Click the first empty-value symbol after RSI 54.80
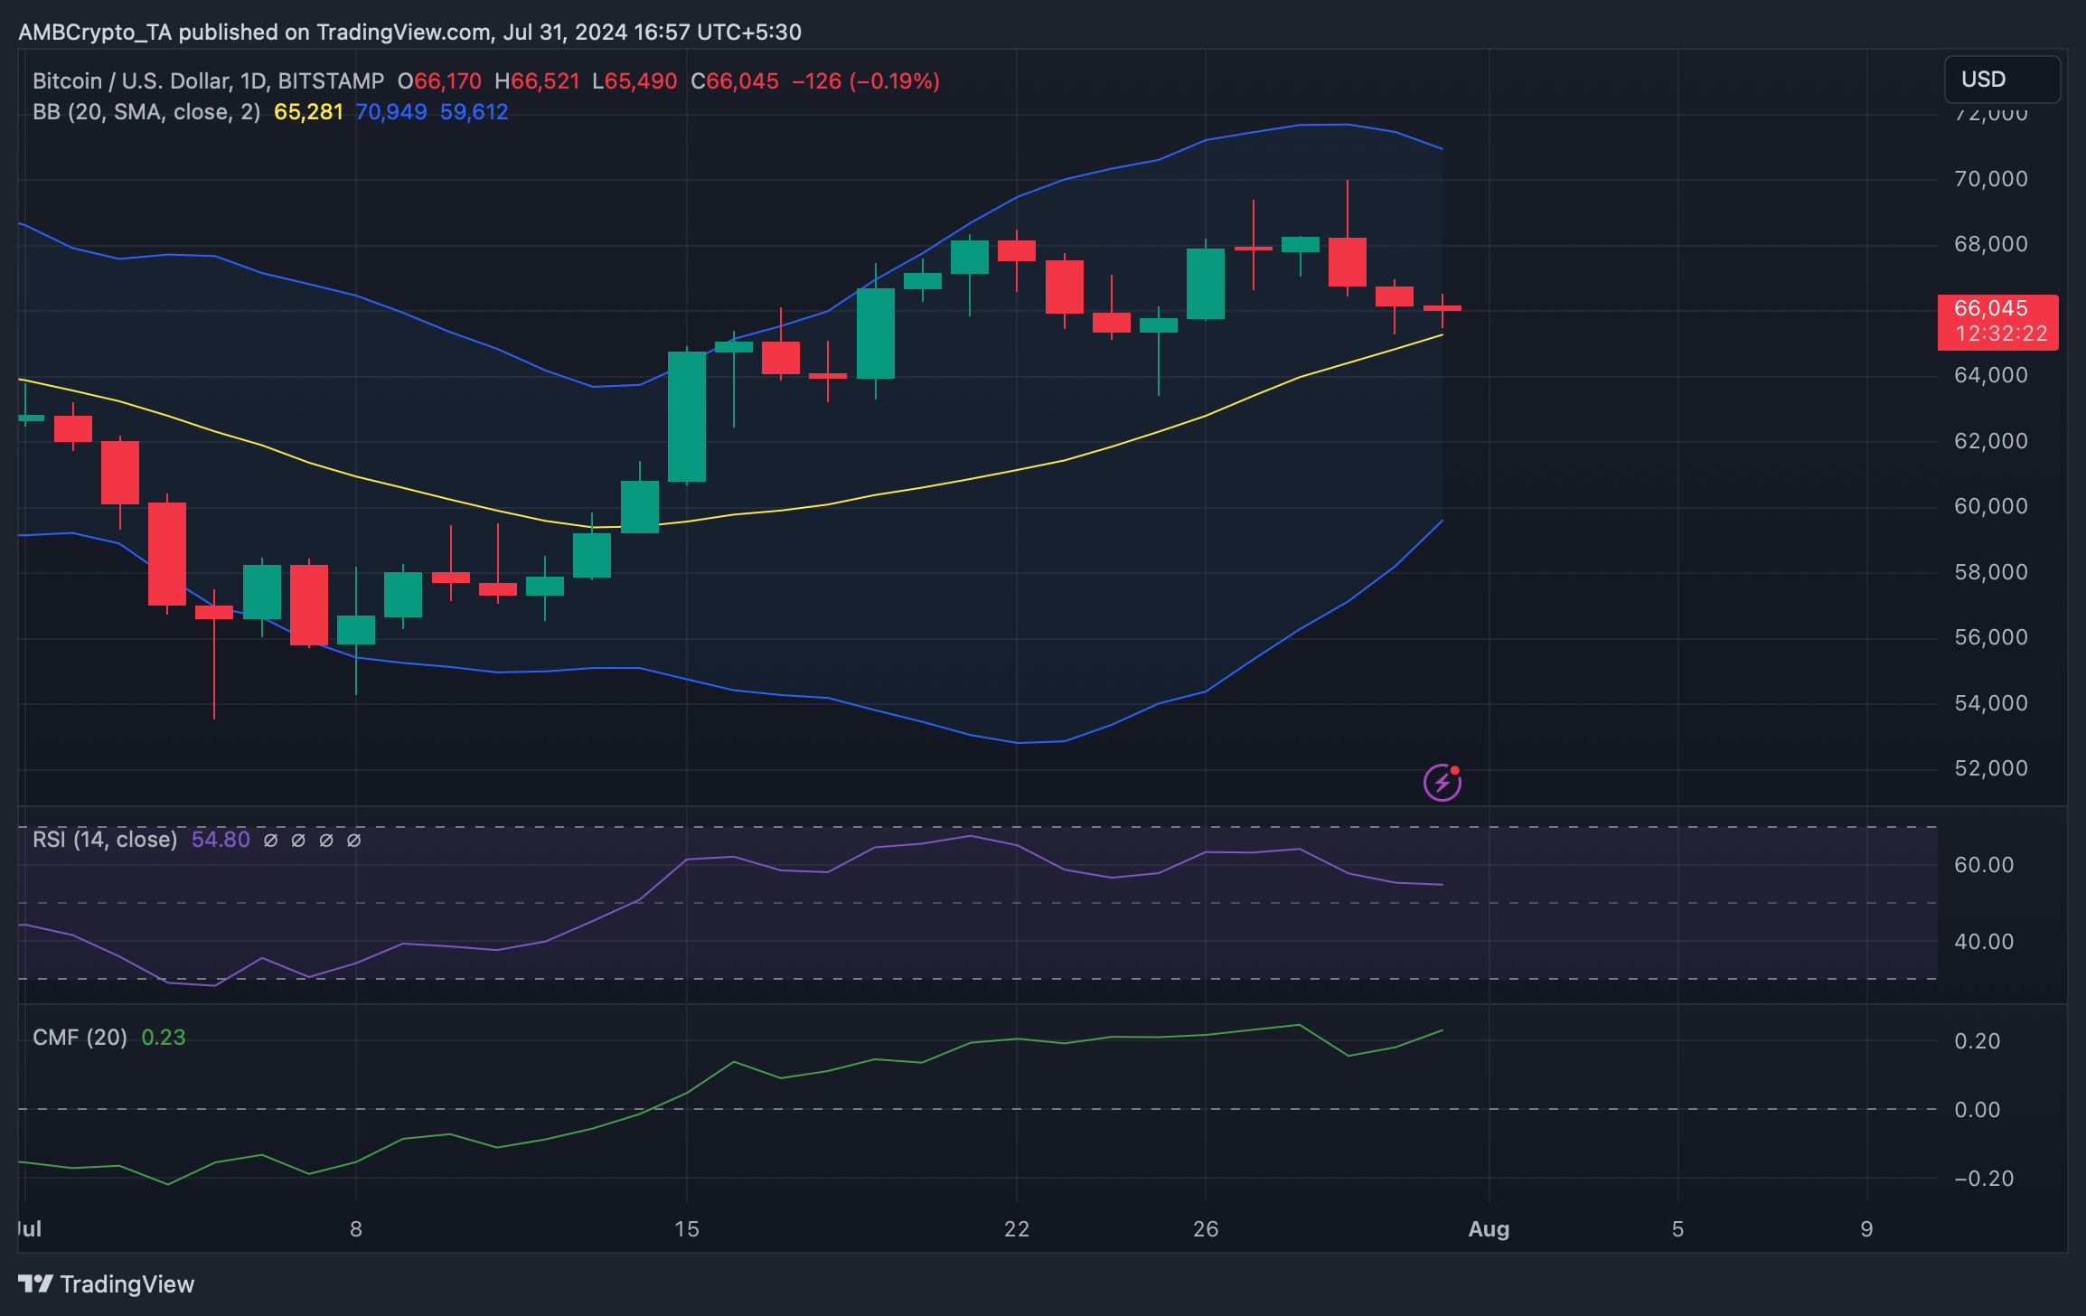 (270, 841)
